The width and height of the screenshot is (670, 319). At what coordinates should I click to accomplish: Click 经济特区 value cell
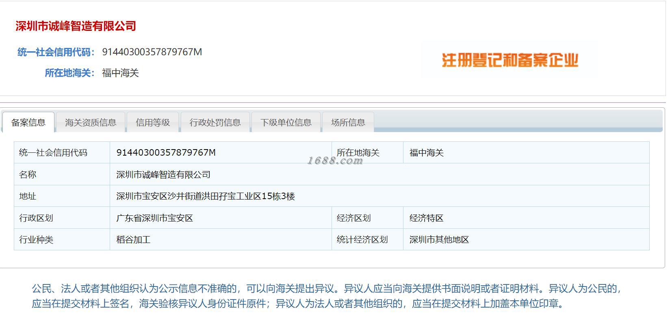pyautogui.click(x=526, y=218)
